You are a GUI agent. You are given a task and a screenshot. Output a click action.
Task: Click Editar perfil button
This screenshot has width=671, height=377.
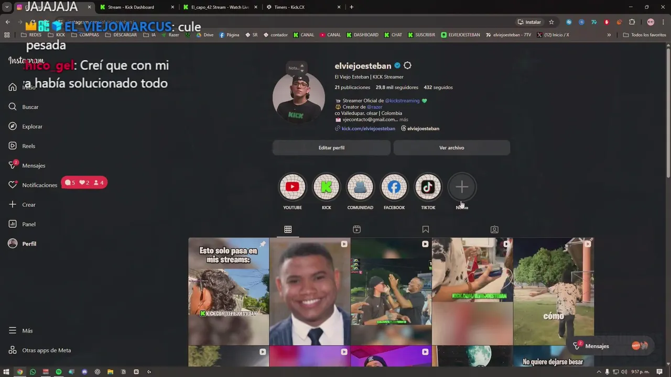click(x=331, y=148)
